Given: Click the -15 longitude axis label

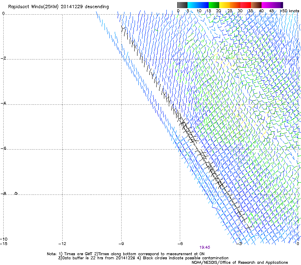Looking at the screenshot, I should 3,244.
